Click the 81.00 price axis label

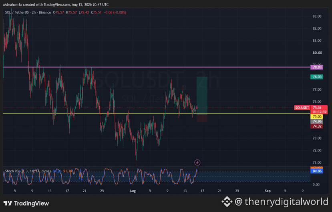(x=317, y=41)
